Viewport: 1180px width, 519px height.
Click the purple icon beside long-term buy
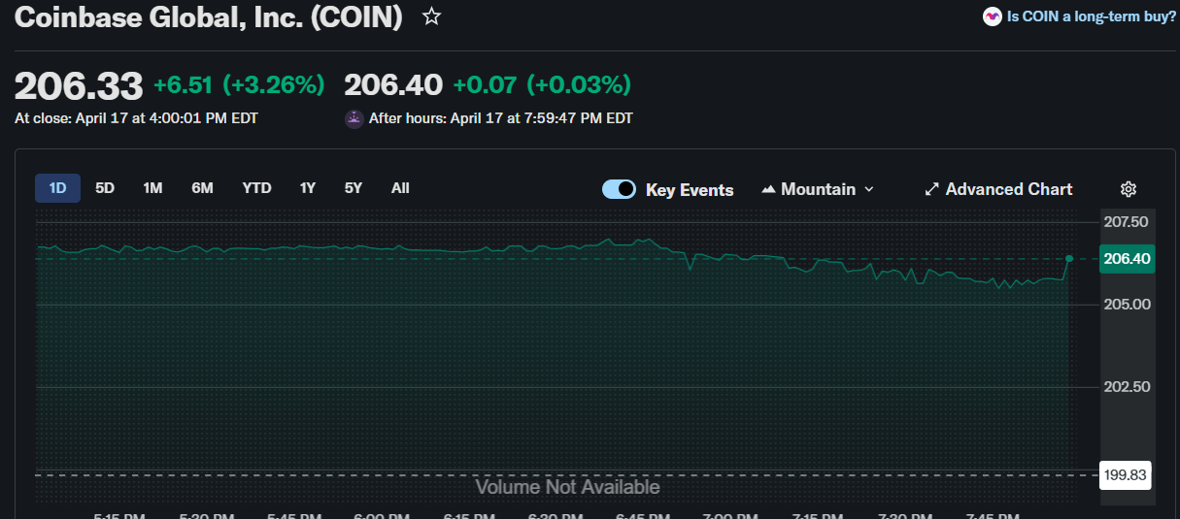[x=992, y=16]
